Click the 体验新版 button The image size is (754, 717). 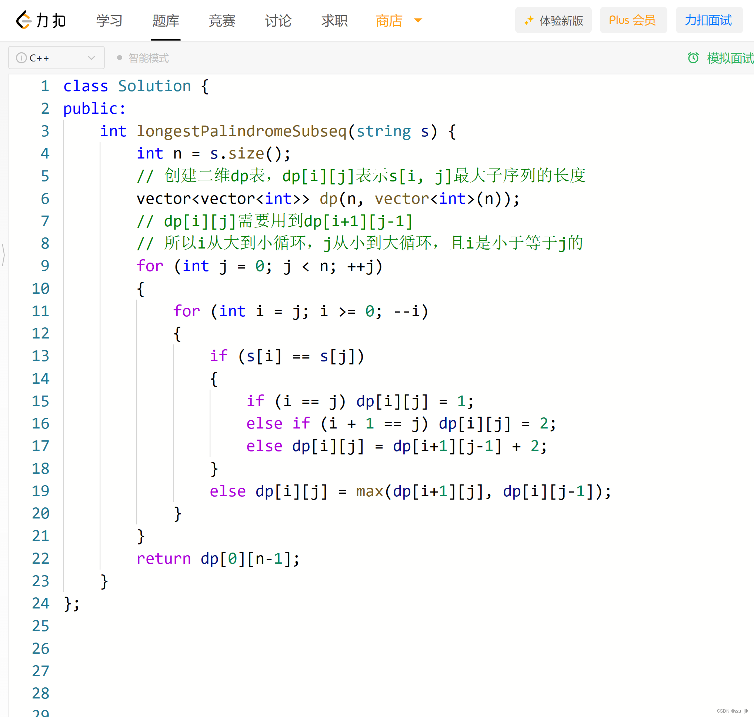click(x=553, y=20)
